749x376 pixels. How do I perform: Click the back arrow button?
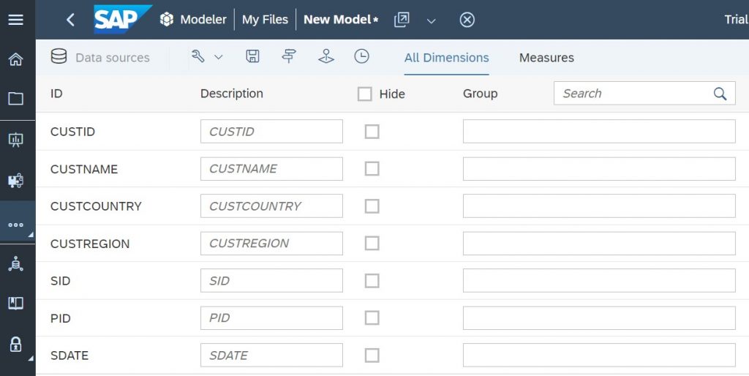pos(70,20)
